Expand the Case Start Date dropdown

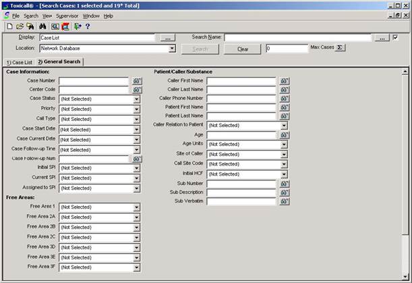pos(136,130)
